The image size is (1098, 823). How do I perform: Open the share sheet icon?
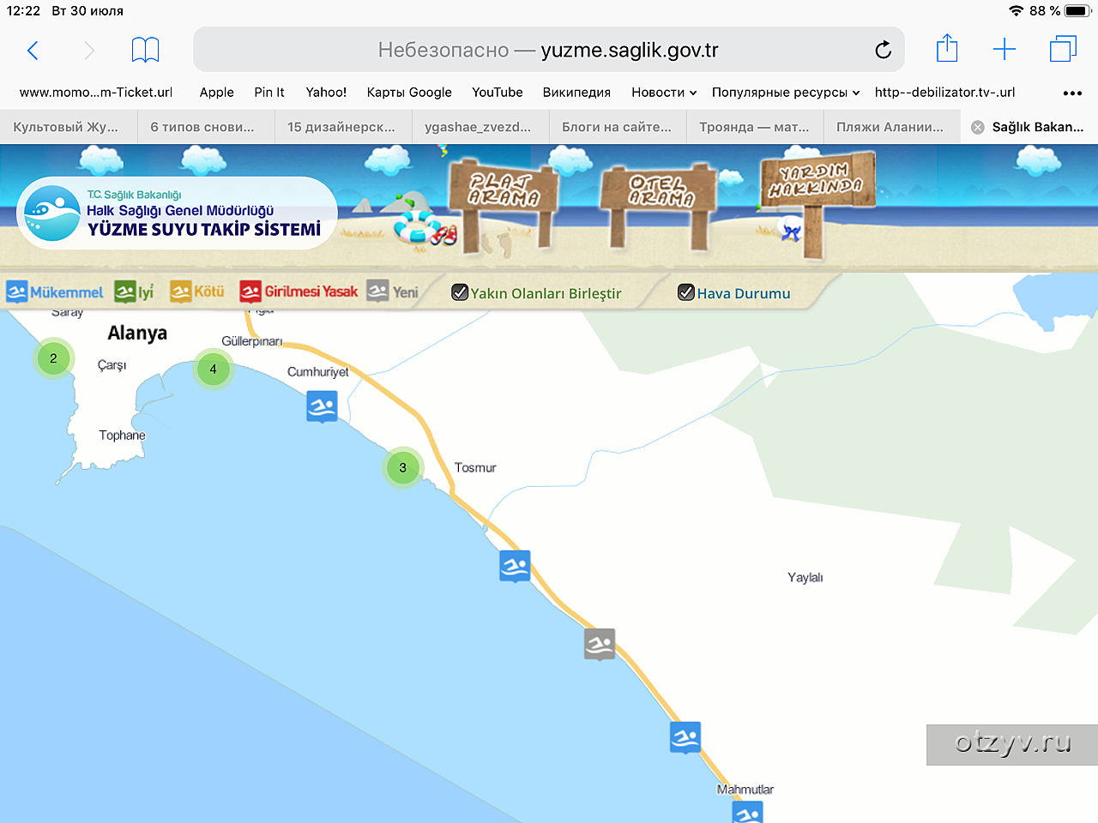pos(947,48)
